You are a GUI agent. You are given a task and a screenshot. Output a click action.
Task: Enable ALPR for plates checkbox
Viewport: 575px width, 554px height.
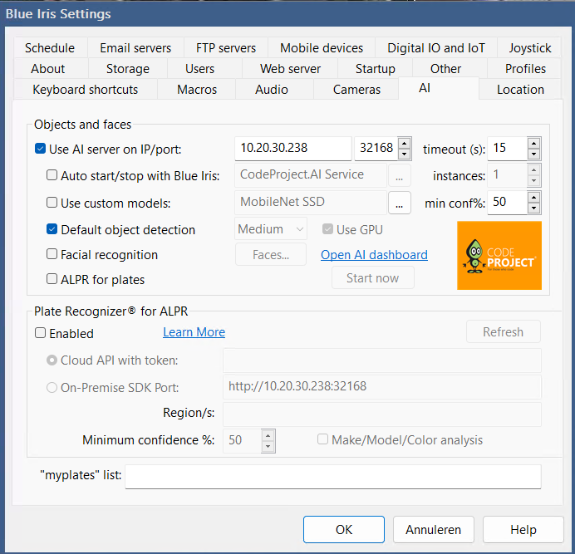point(52,278)
